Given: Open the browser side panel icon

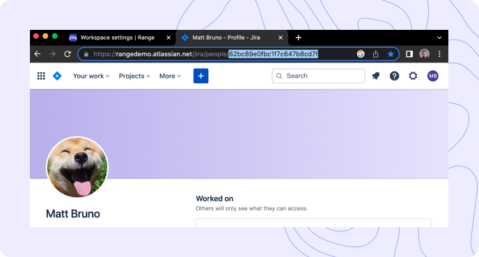Looking at the screenshot, I should point(409,54).
